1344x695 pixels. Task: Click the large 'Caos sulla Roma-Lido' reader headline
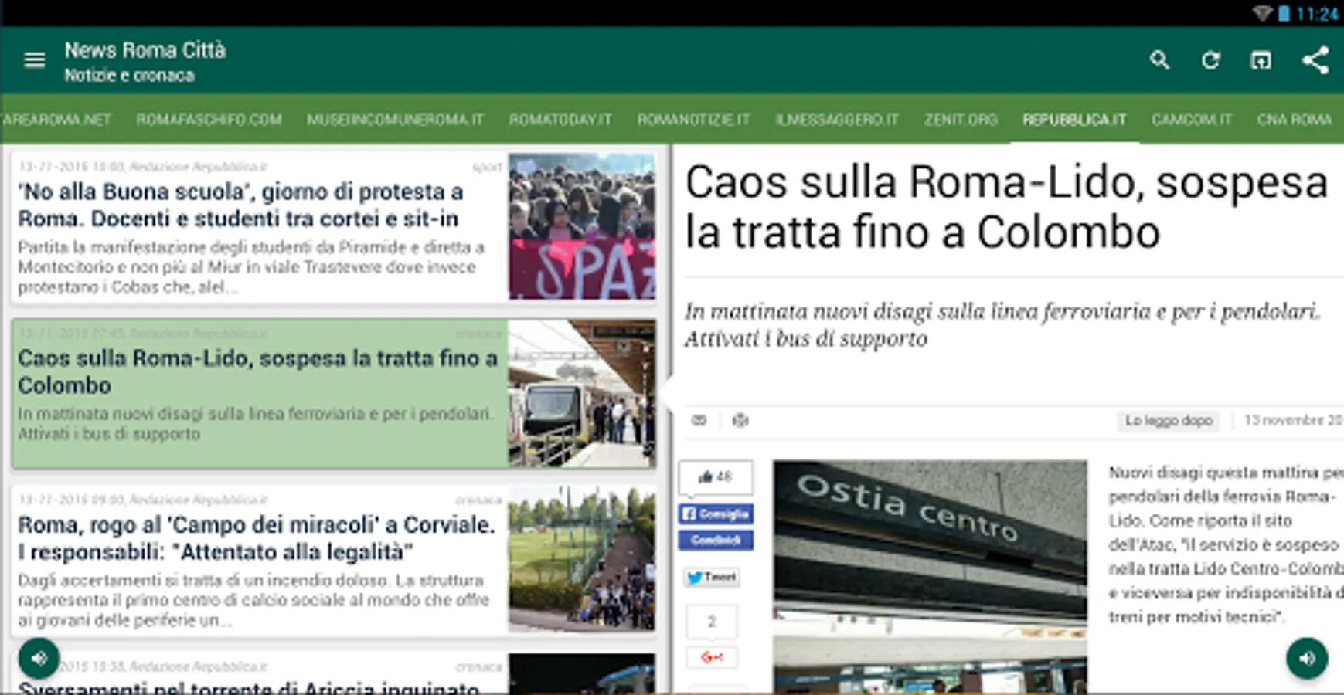coord(1006,207)
